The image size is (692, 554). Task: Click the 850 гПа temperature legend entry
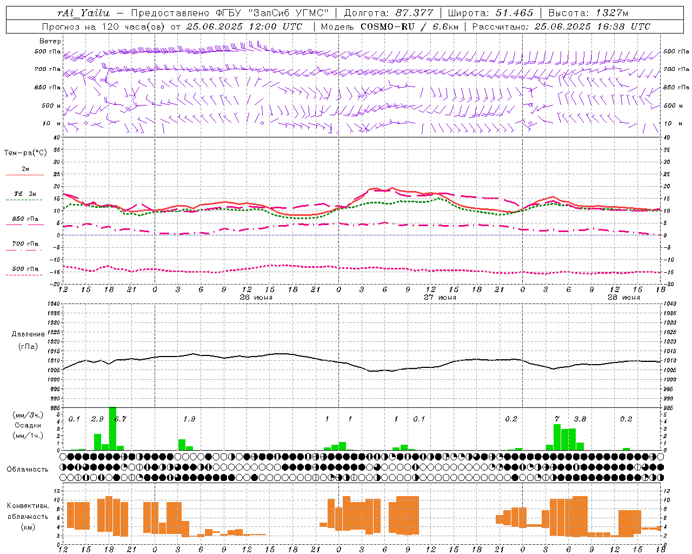(x=25, y=219)
